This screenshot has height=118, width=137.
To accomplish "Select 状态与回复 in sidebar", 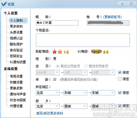I will coord(18,100).
